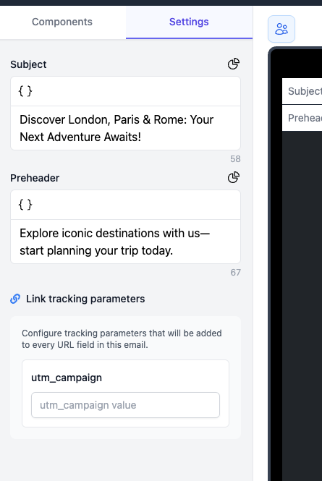
Task: Click the tracking parameters description text
Action: tap(122, 339)
